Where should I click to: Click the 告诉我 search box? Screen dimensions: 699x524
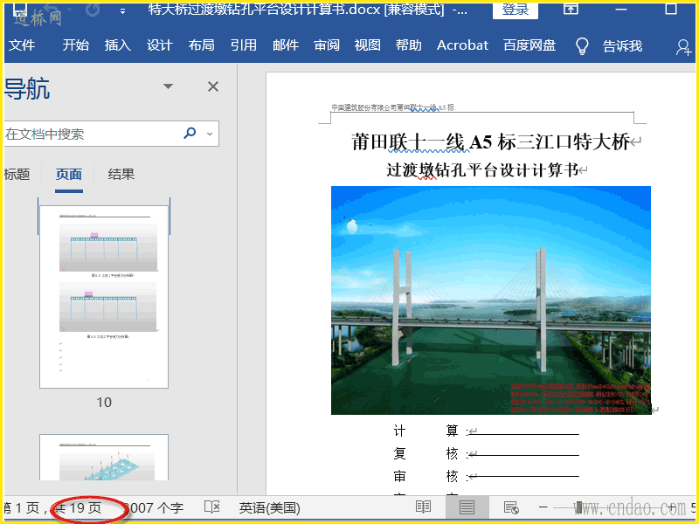tap(622, 46)
